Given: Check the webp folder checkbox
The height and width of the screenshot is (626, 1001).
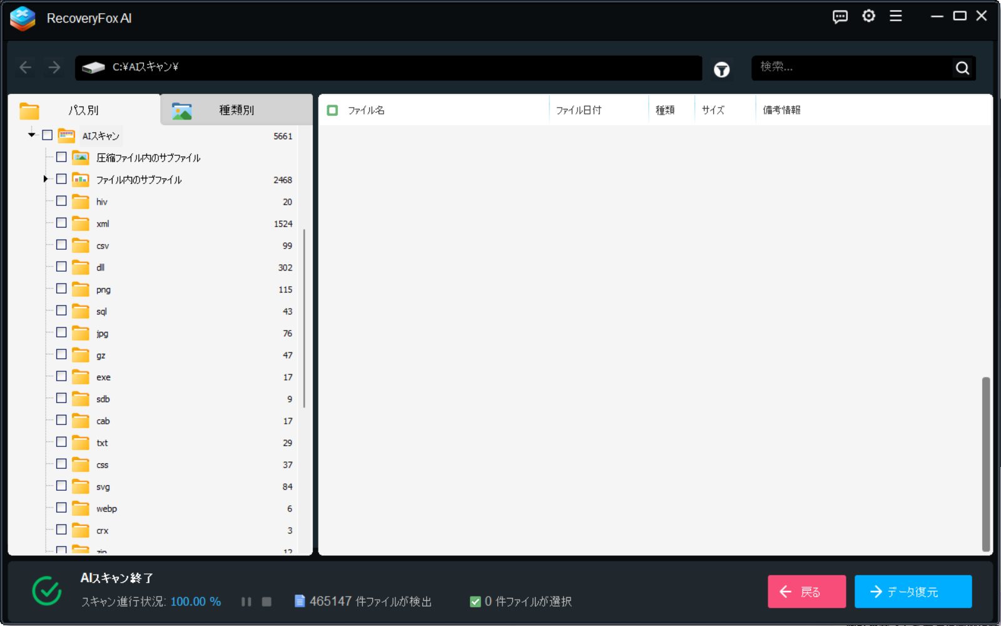Looking at the screenshot, I should (x=61, y=507).
